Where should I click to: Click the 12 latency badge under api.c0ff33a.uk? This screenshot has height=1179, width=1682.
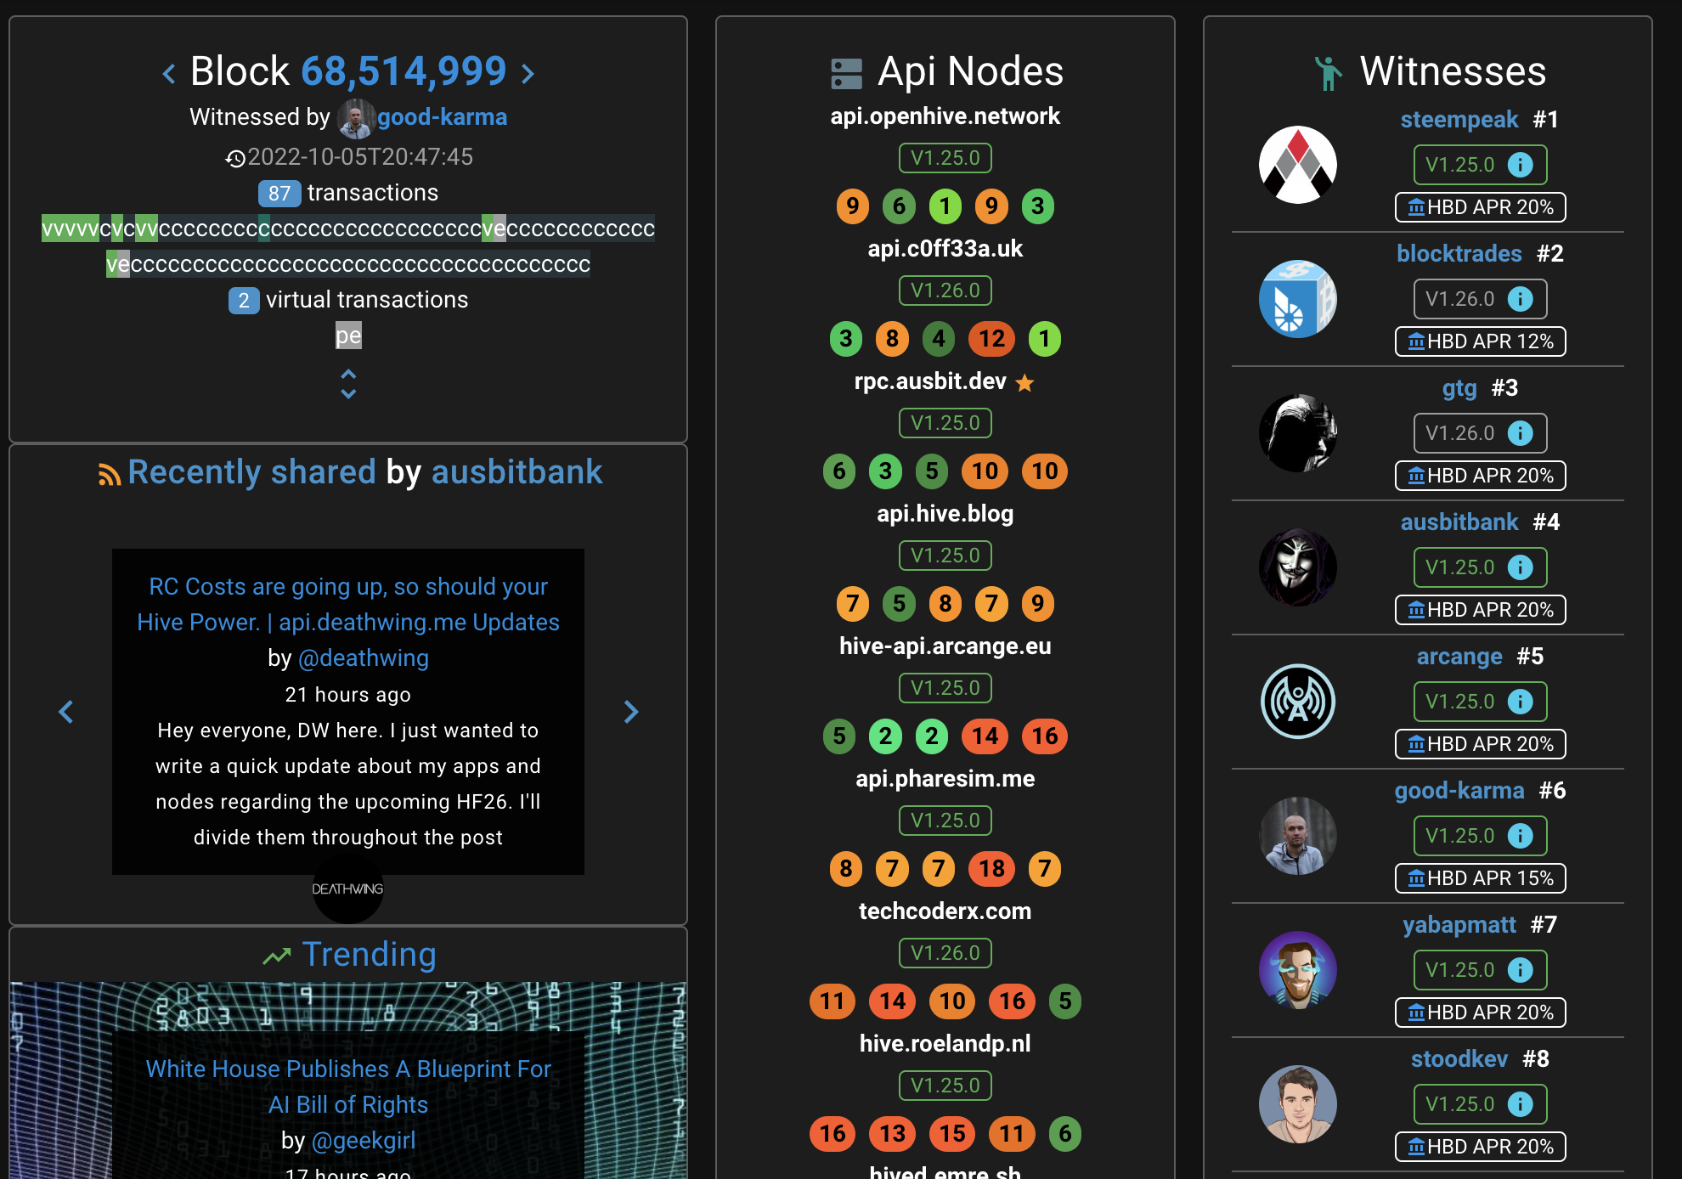tap(991, 339)
